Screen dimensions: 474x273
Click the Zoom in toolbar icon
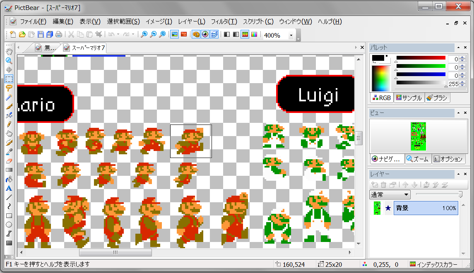click(x=144, y=34)
